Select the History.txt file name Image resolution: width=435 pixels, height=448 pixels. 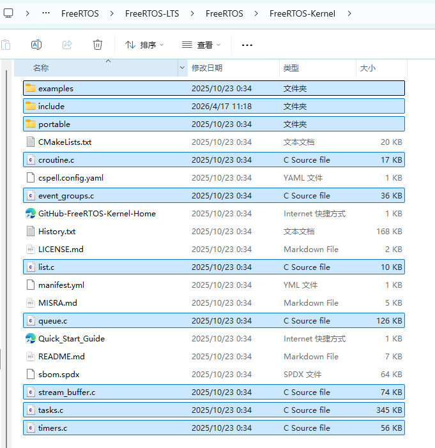coord(57,232)
